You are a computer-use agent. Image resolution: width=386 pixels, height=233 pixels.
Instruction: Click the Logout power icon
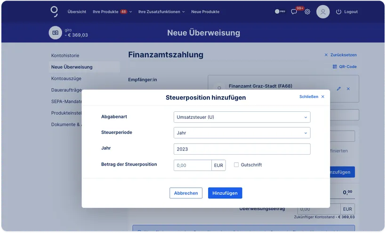point(338,12)
